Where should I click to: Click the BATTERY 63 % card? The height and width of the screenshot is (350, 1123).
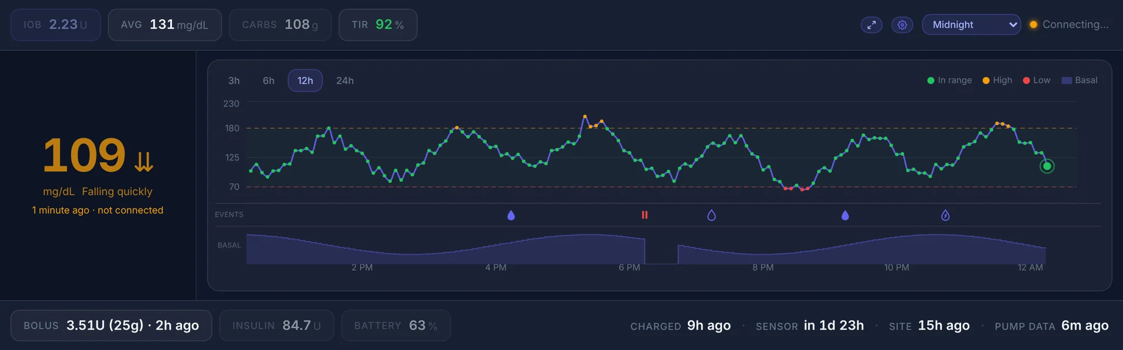pos(396,325)
